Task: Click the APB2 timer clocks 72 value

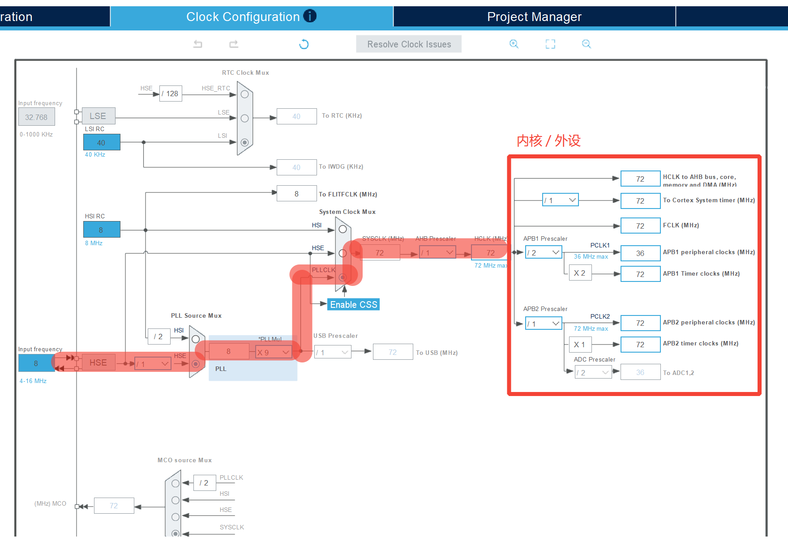Action: (640, 345)
